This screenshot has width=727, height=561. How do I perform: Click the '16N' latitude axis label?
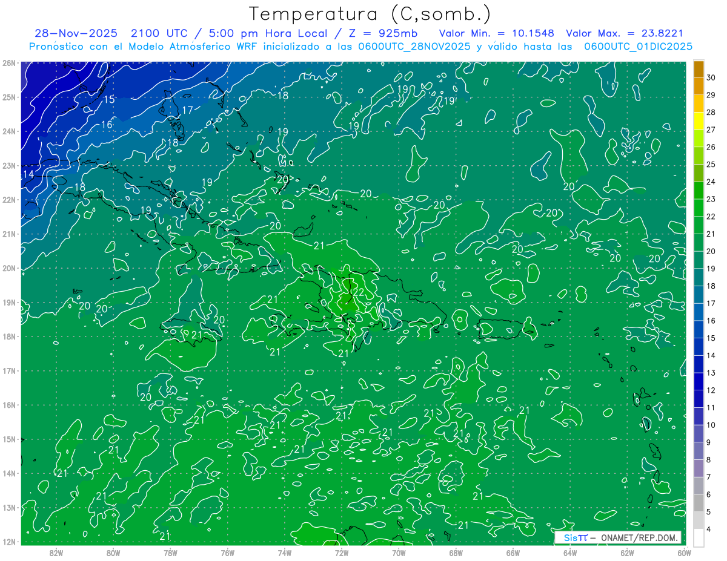[x=8, y=405]
